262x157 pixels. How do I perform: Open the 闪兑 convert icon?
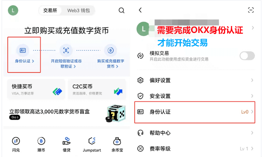click(16, 141)
